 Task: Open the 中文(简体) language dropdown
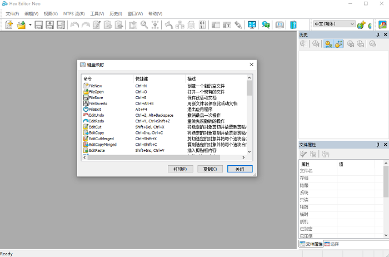point(334,24)
